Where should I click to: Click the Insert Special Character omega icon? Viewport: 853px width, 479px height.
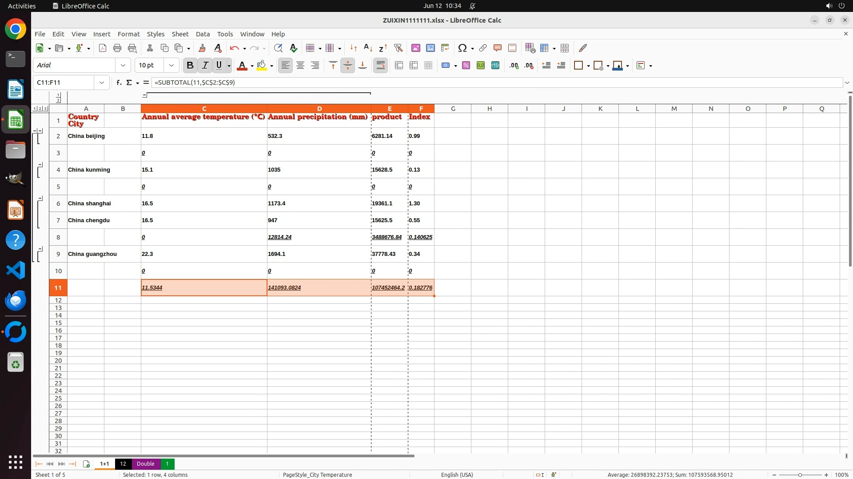pyautogui.click(x=462, y=48)
